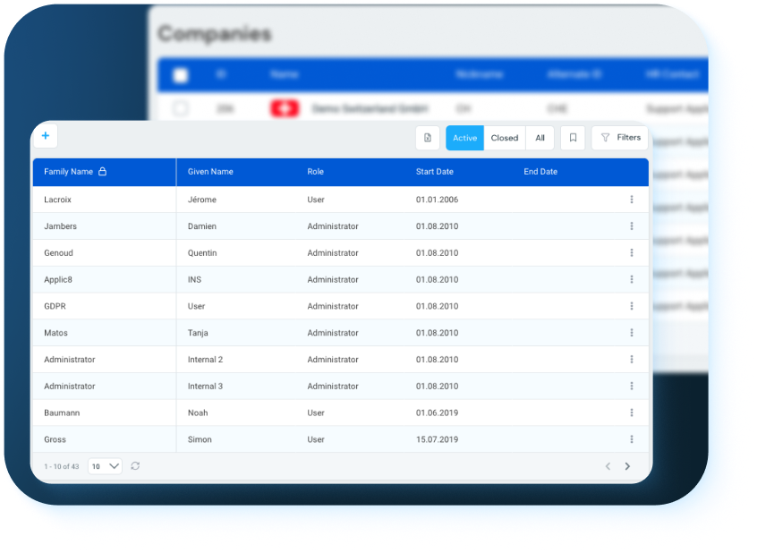Open row menu for GDPR
The image size is (757, 553).
tap(632, 306)
